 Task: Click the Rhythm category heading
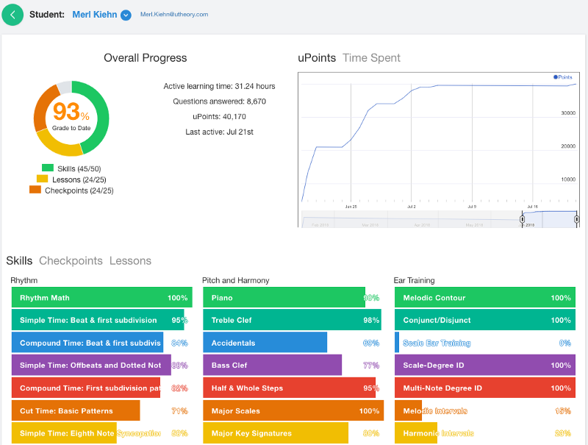point(24,280)
